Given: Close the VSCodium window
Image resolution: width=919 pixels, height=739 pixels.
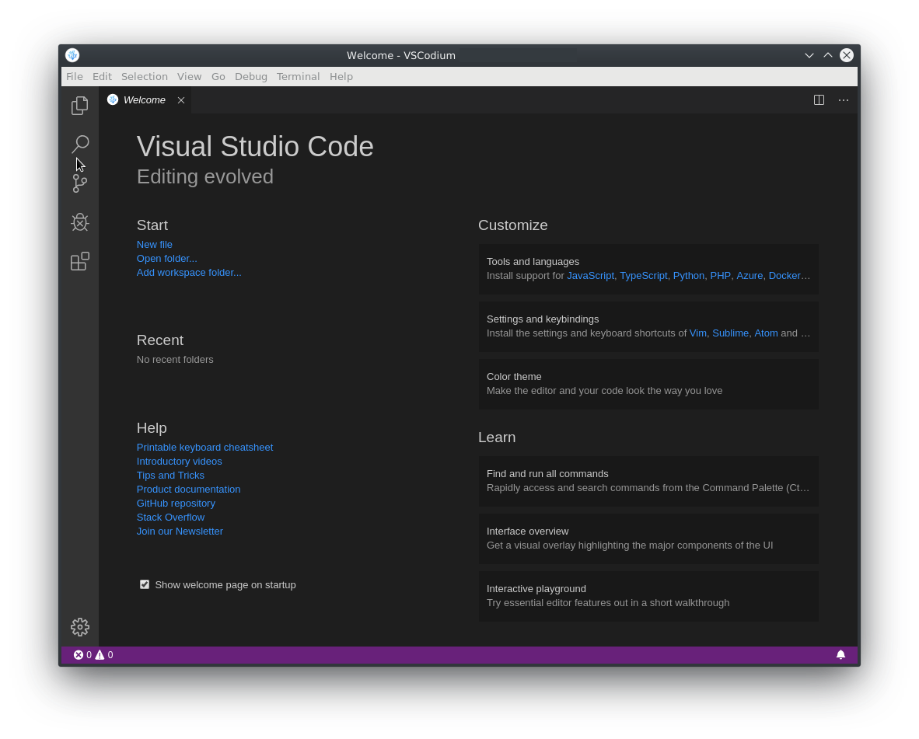Looking at the screenshot, I should pos(847,55).
